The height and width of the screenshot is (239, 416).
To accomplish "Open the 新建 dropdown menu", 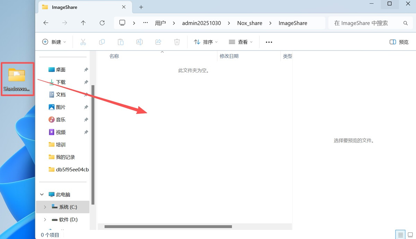I will (x=54, y=42).
